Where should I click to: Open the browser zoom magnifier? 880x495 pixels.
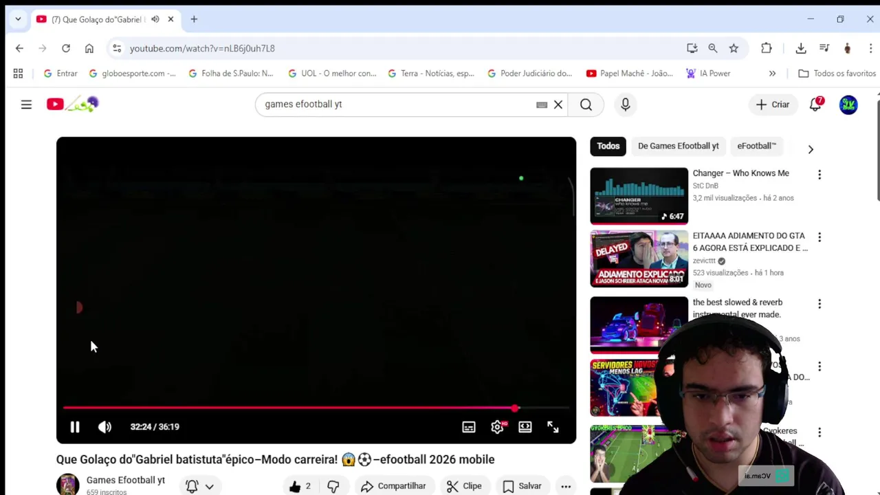pyautogui.click(x=713, y=48)
